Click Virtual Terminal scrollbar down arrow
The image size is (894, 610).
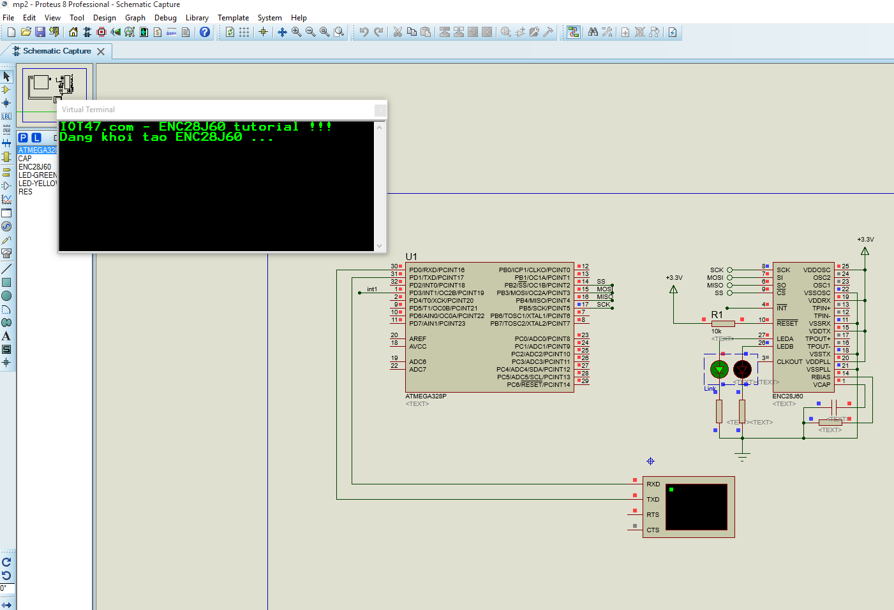[x=380, y=245]
